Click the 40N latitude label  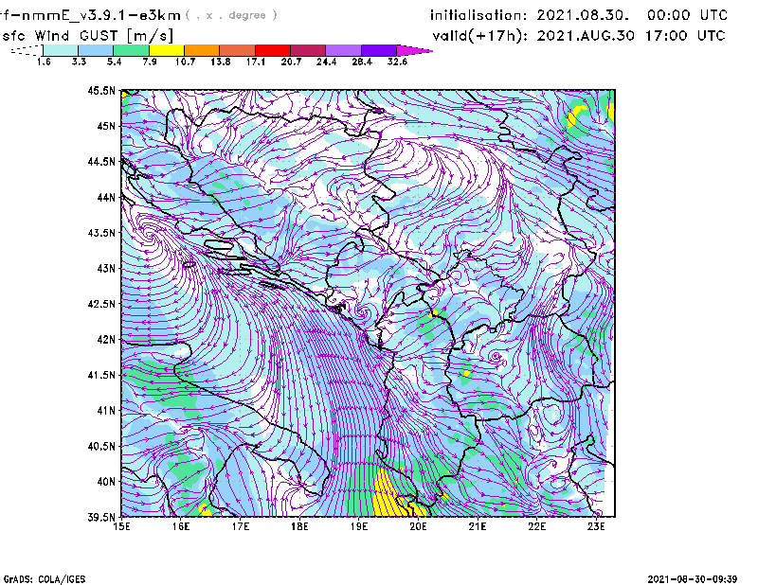[x=106, y=482]
